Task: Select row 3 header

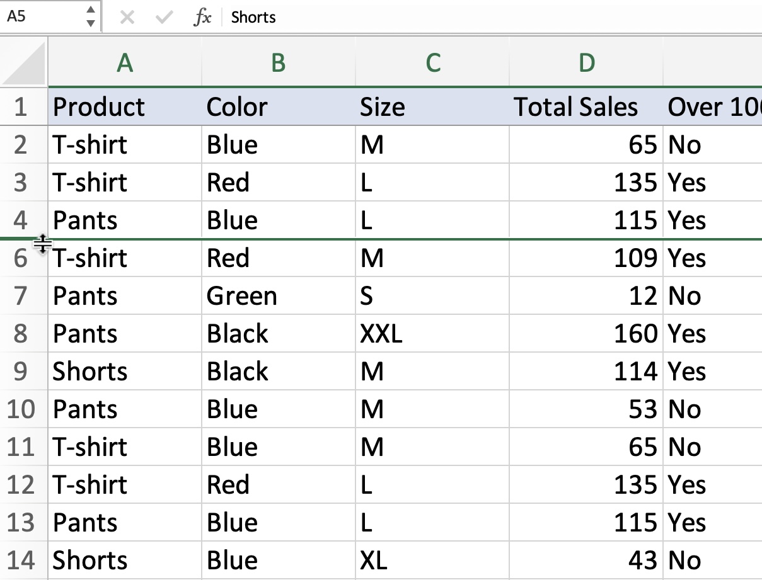Action: click(23, 182)
